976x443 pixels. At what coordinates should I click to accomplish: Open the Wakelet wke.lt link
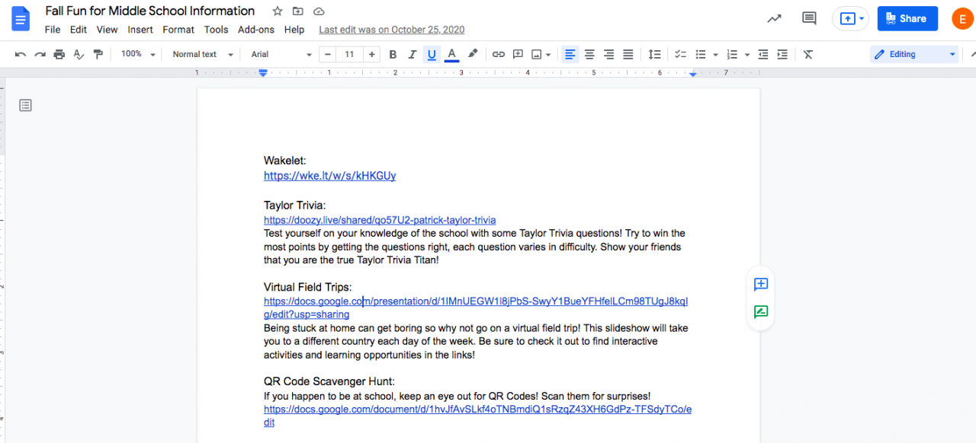(x=329, y=176)
